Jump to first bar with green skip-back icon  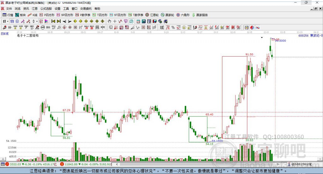(53, 21)
